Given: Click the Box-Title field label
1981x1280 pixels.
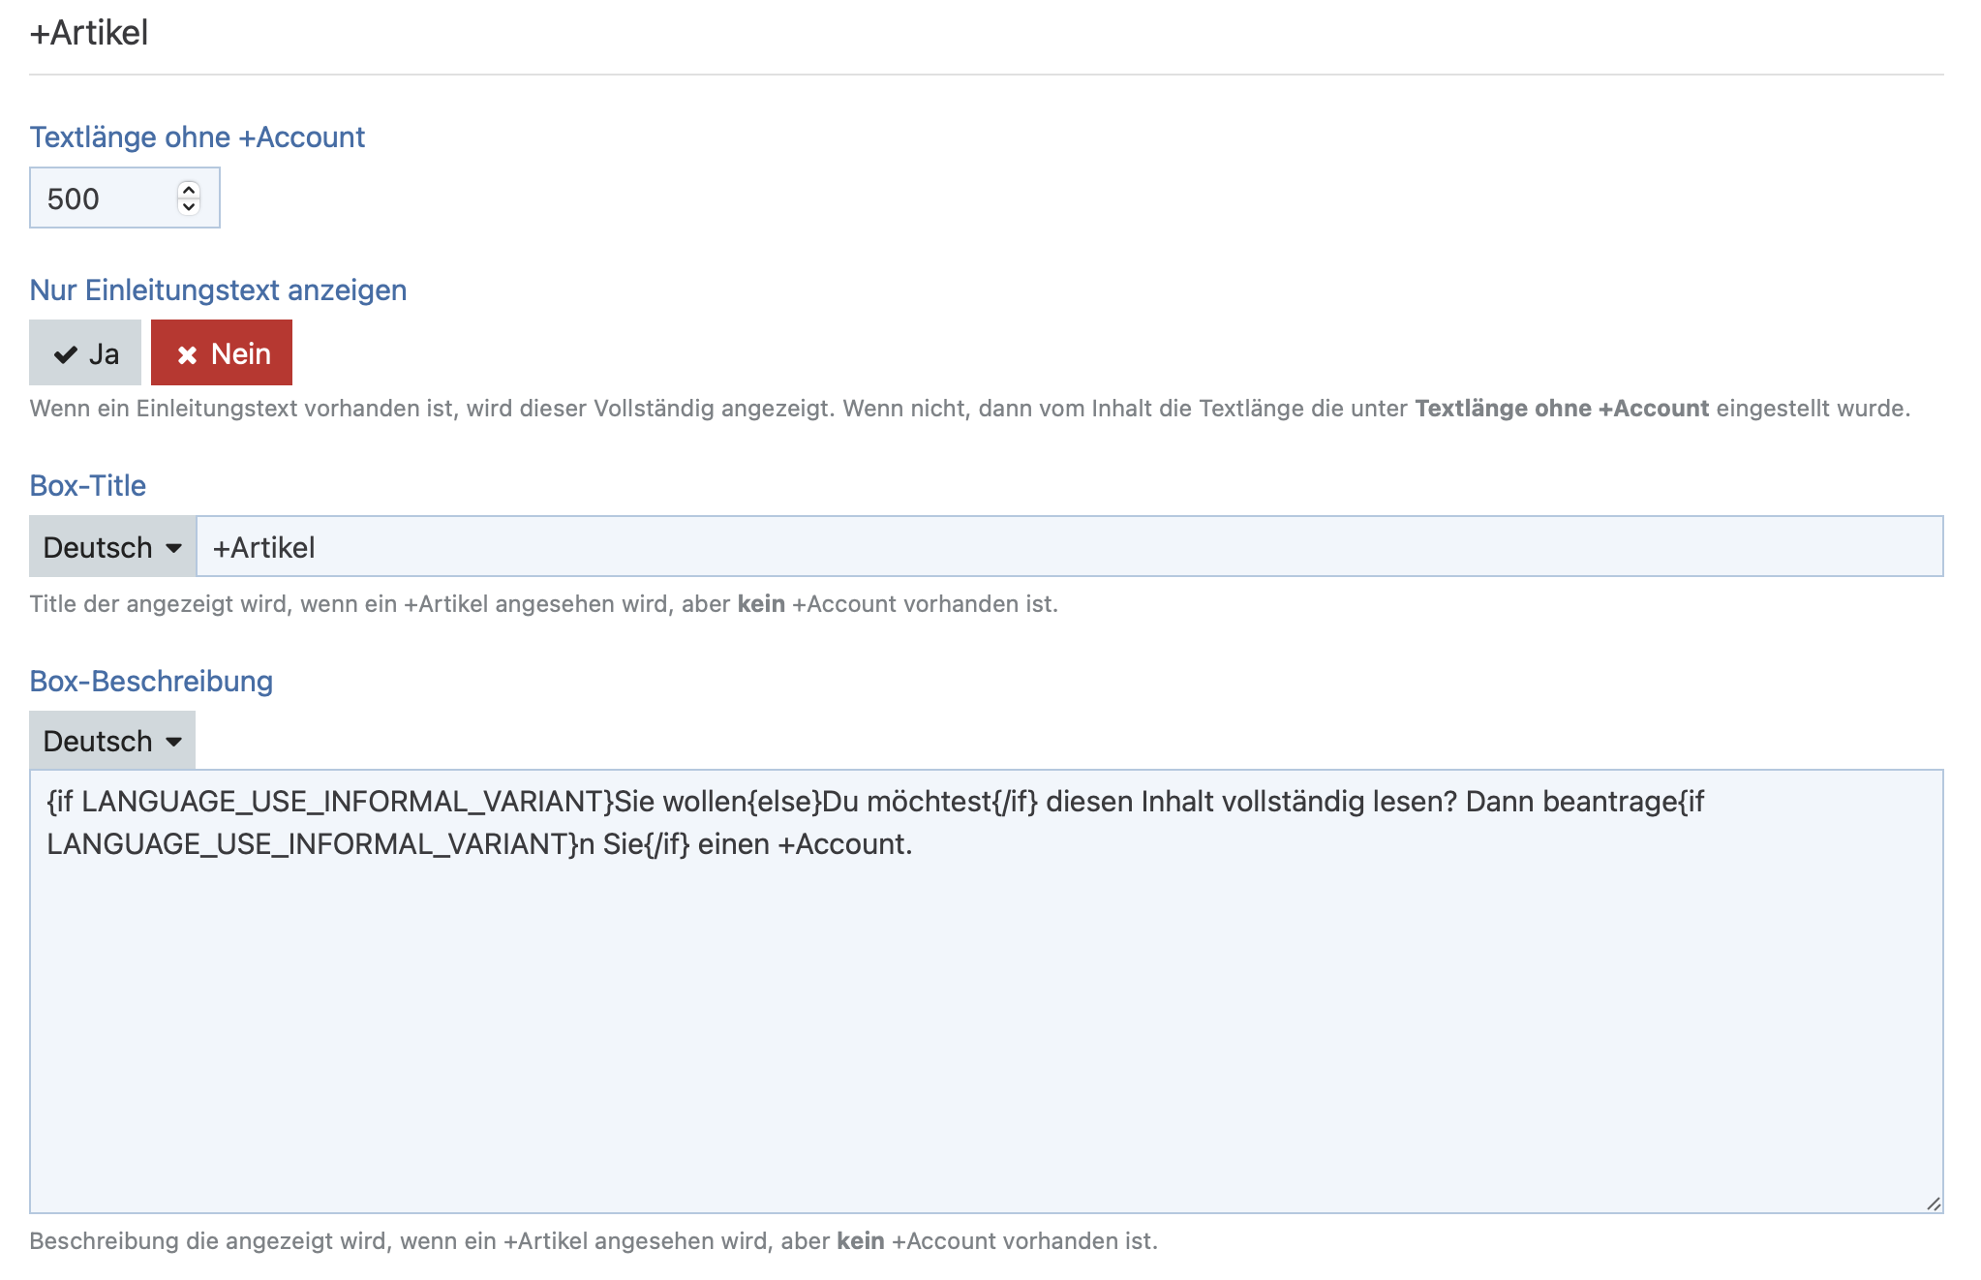Looking at the screenshot, I should click(x=87, y=486).
